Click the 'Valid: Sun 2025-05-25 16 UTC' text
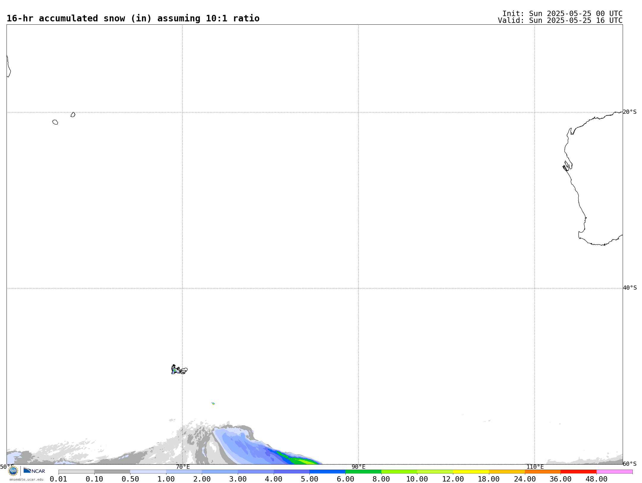The width and height of the screenshot is (642, 483). point(560,20)
